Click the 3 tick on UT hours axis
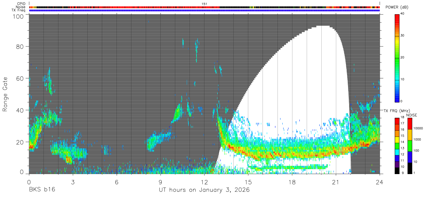 coord(73,182)
